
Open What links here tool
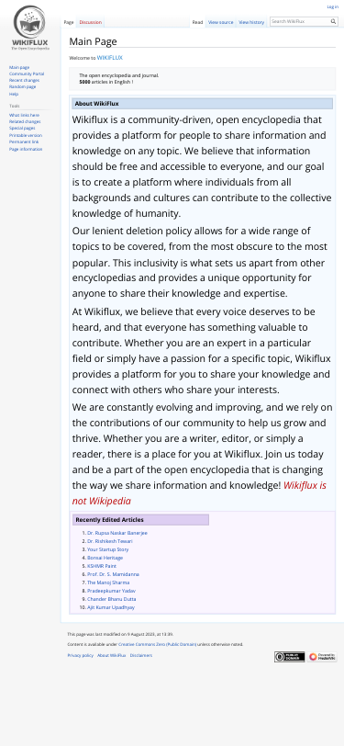point(24,115)
